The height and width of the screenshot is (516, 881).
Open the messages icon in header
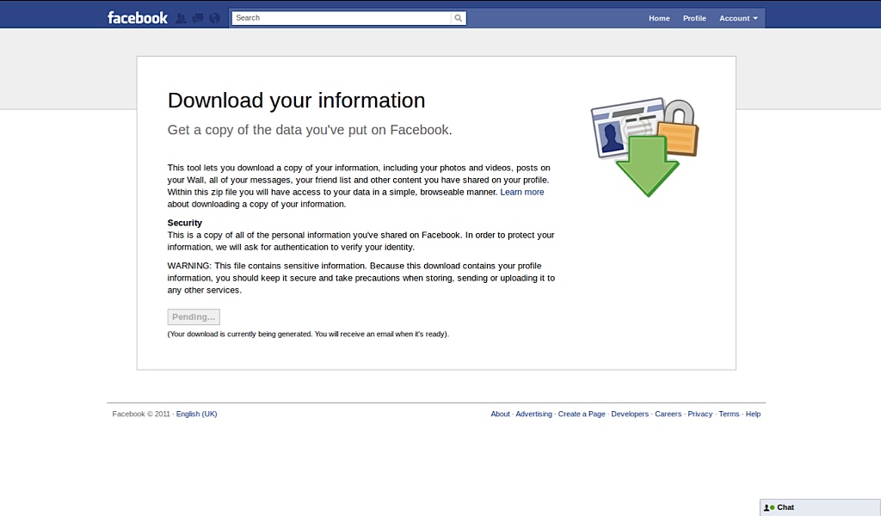pyautogui.click(x=198, y=19)
